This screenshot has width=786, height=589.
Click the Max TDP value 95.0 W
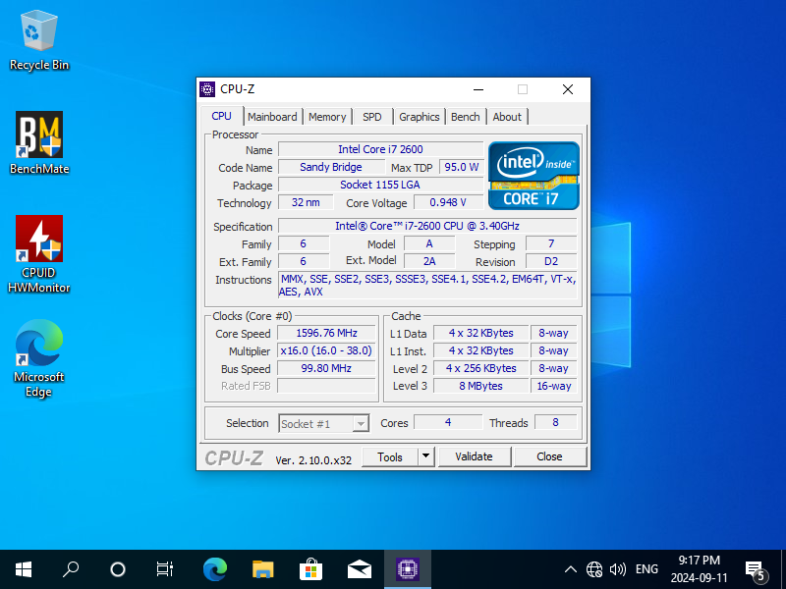click(461, 167)
